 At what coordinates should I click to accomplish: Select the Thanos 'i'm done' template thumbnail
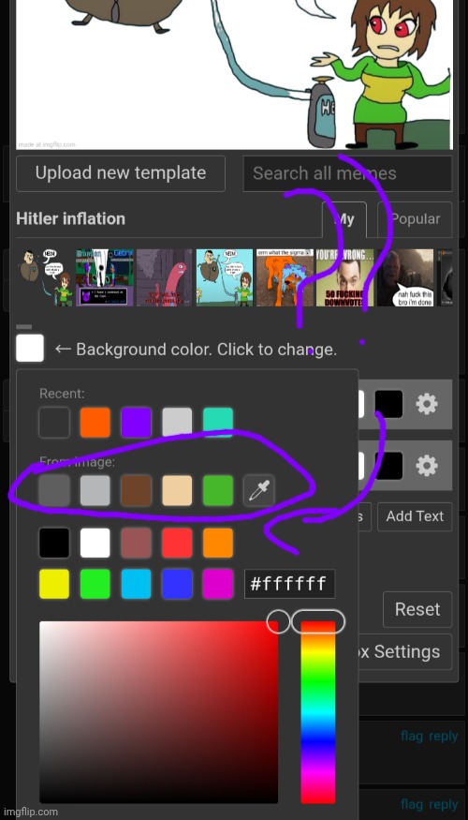(x=404, y=277)
